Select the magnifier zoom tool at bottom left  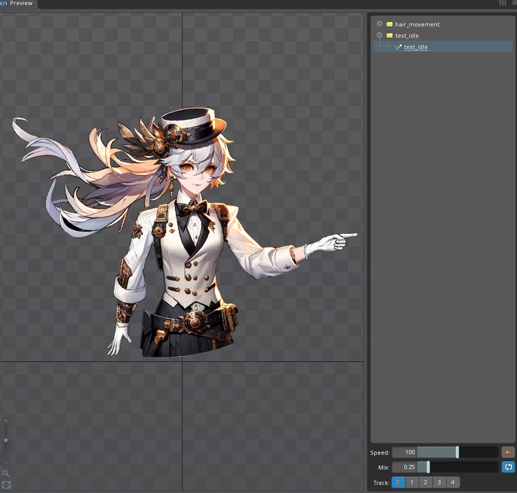[x=6, y=473]
